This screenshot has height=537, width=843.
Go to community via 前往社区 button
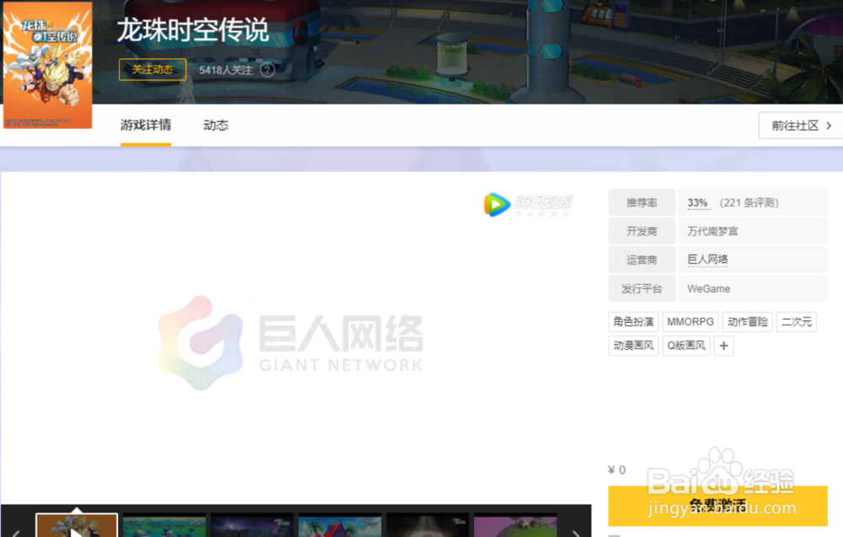(801, 126)
